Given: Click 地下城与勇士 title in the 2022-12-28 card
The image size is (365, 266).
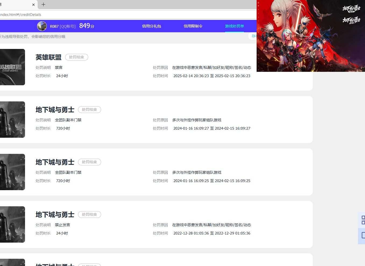Looking at the screenshot, I should click(55, 215).
